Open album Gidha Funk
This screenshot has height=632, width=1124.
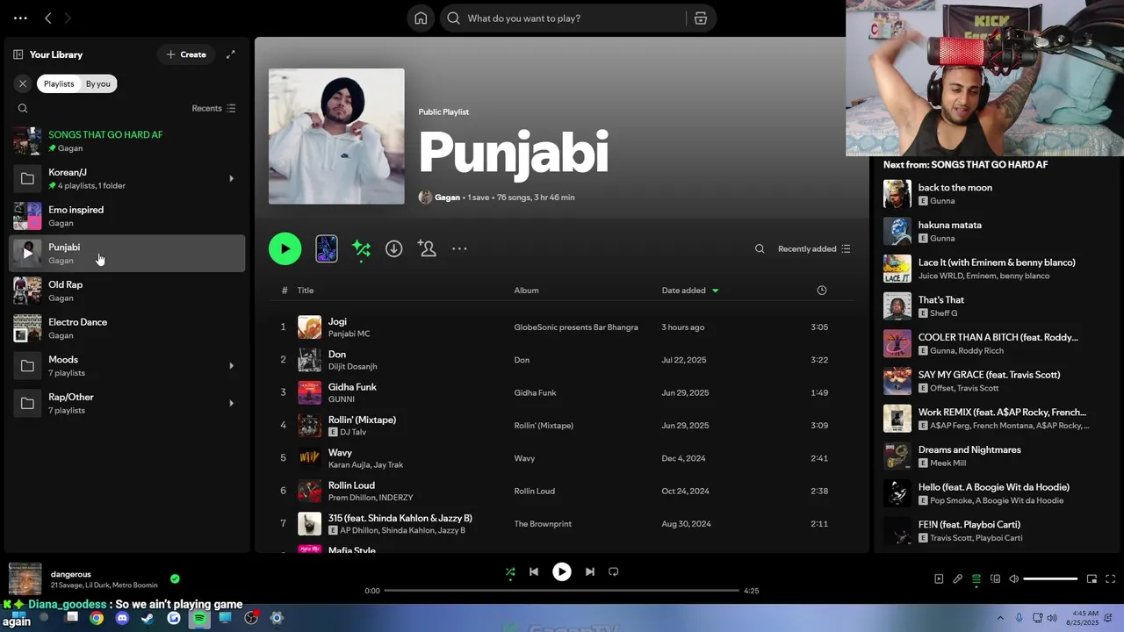535,393
